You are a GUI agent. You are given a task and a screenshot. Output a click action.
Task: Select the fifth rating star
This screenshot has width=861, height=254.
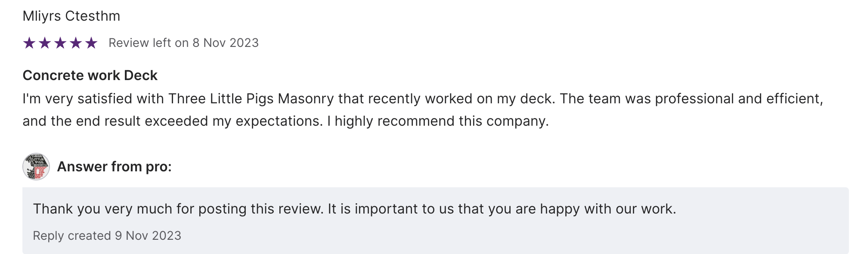point(91,43)
